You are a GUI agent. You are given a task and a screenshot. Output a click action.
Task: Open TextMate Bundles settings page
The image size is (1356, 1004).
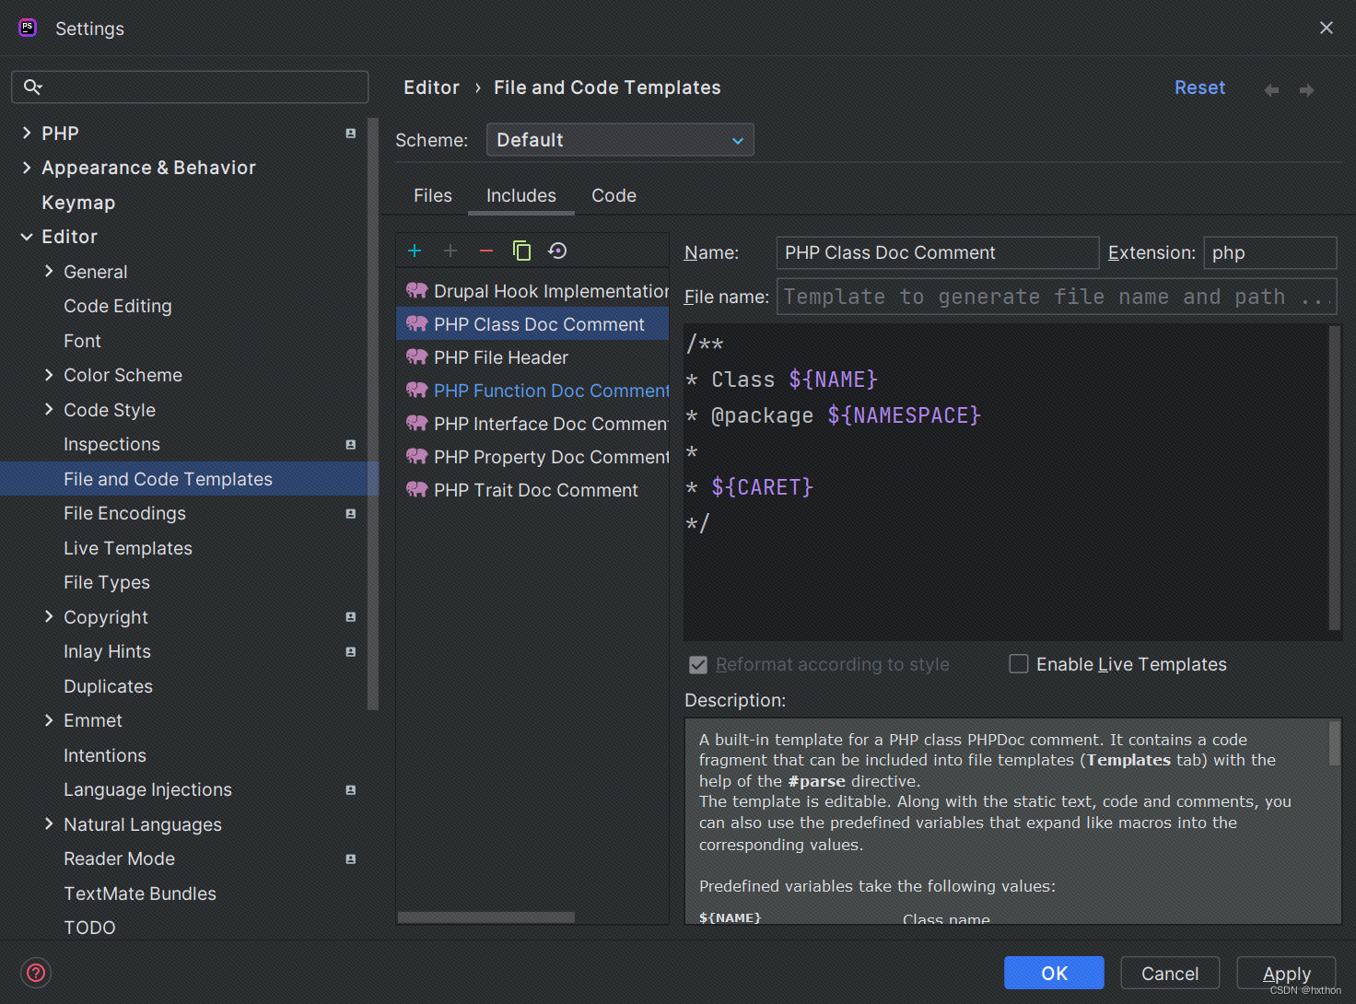pyautogui.click(x=140, y=893)
